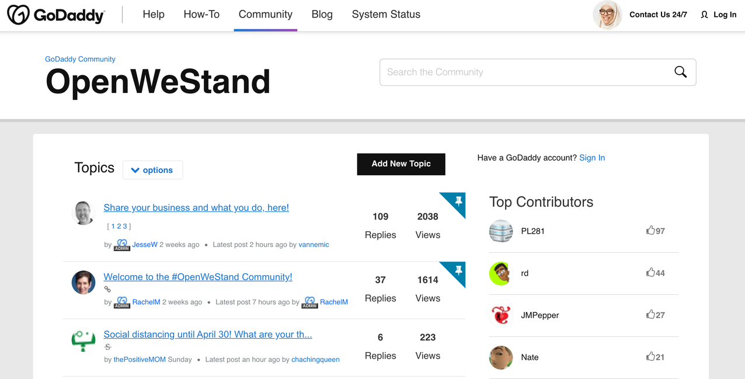The image size is (745, 379).
Task: Click Contact Us 24/7
Action: [x=658, y=15]
